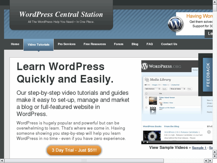Image resolution: width=217 pixels, height=163 pixels.
Task: Click the WordPress Central Station site title
Action: 61,14
